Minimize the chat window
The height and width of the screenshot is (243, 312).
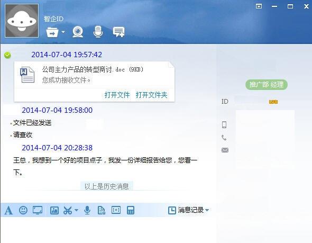coord(274,6)
